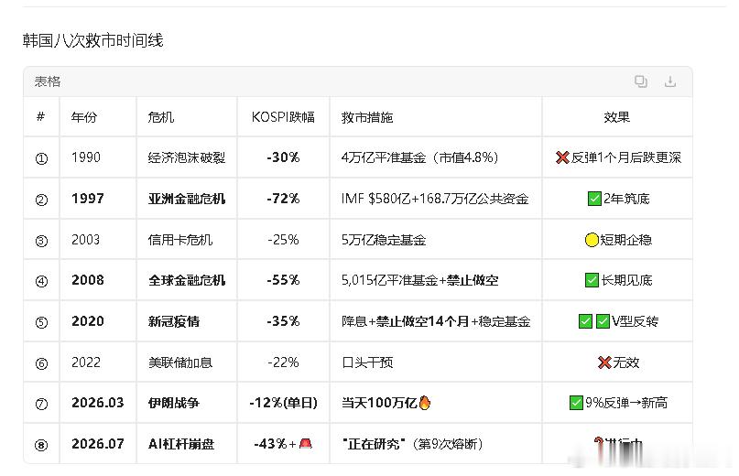Click the green check icon beside 9%反弹→新高
This screenshot has width=739, height=476.
pos(576,403)
